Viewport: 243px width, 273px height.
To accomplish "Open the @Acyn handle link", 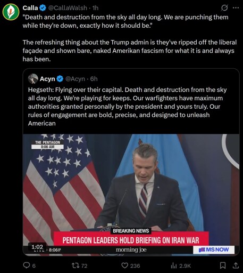I will coord(75,79).
